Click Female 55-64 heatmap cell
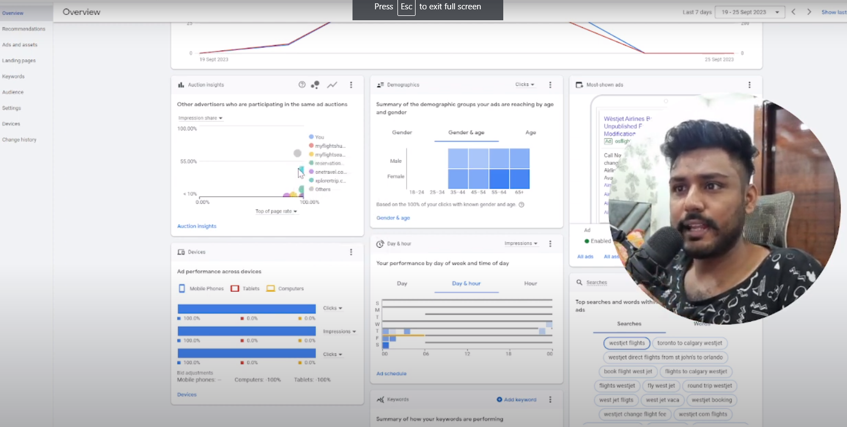The height and width of the screenshot is (427, 847). pyautogui.click(x=499, y=179)
